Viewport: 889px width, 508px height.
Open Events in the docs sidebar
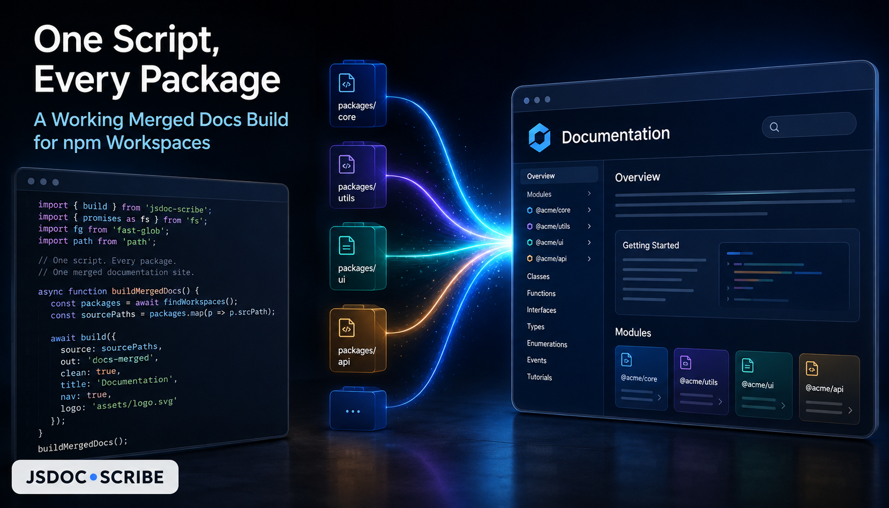(x=537, y=360)
